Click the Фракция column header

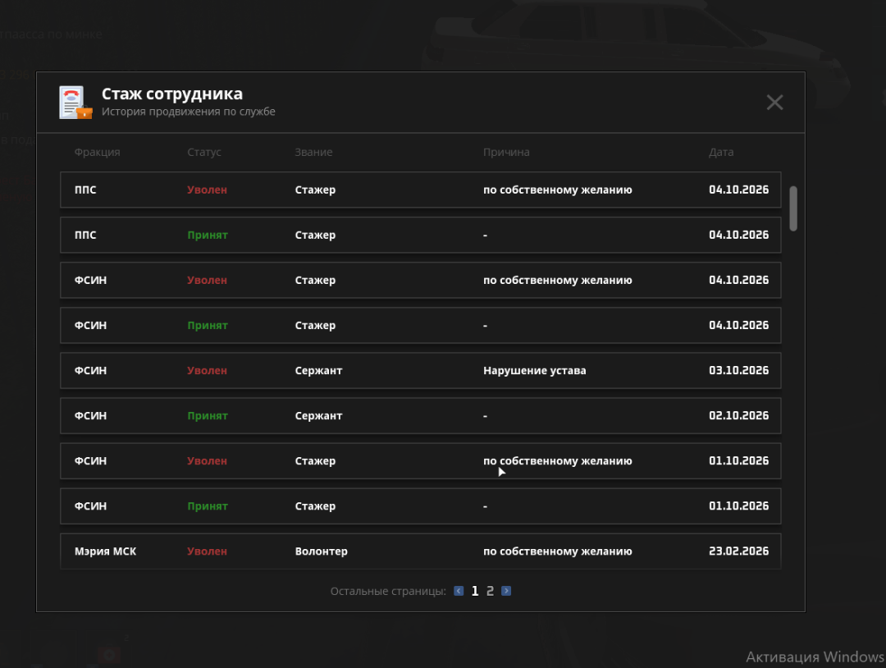point(97,152)
